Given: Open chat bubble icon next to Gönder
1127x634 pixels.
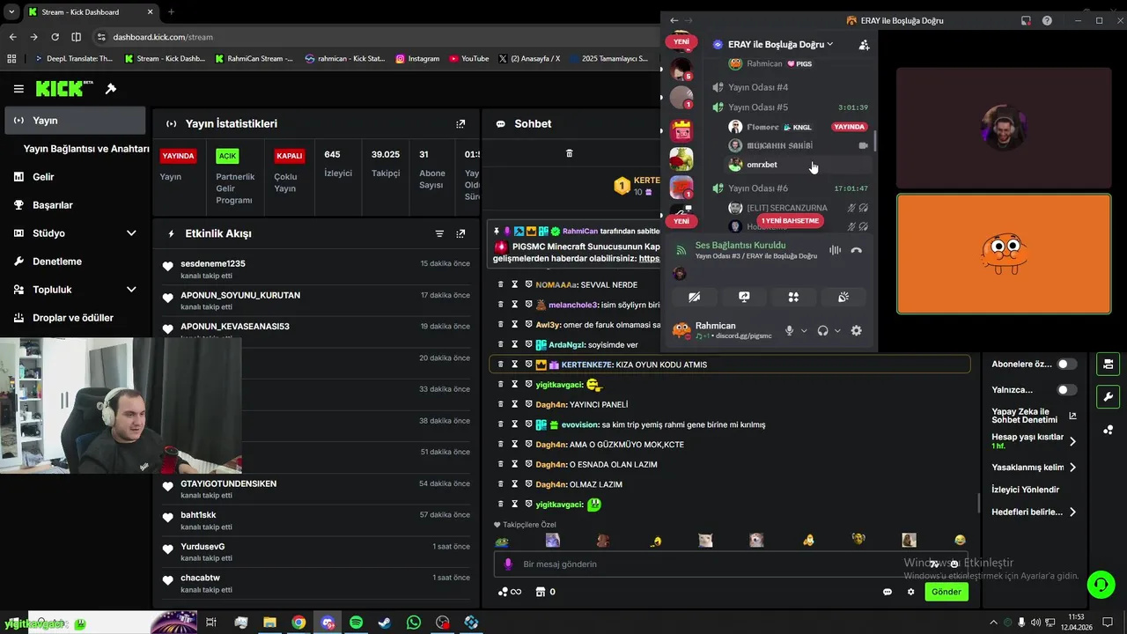Looking at the screenshot, I should coord(888,592).
